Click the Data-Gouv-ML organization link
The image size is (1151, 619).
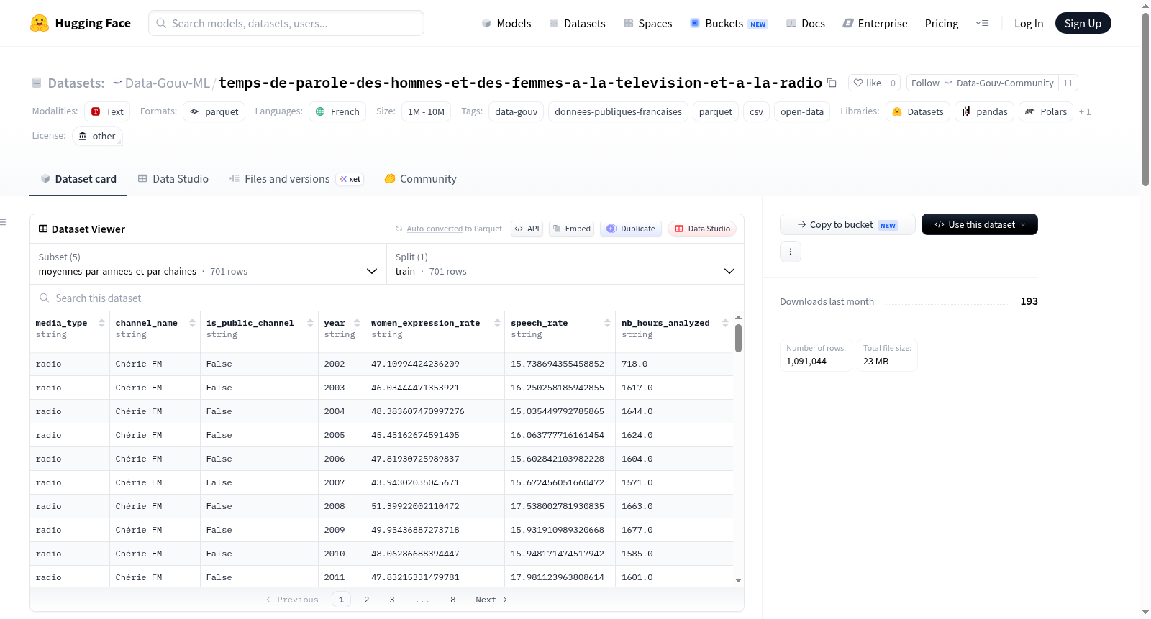click(167, 83)
